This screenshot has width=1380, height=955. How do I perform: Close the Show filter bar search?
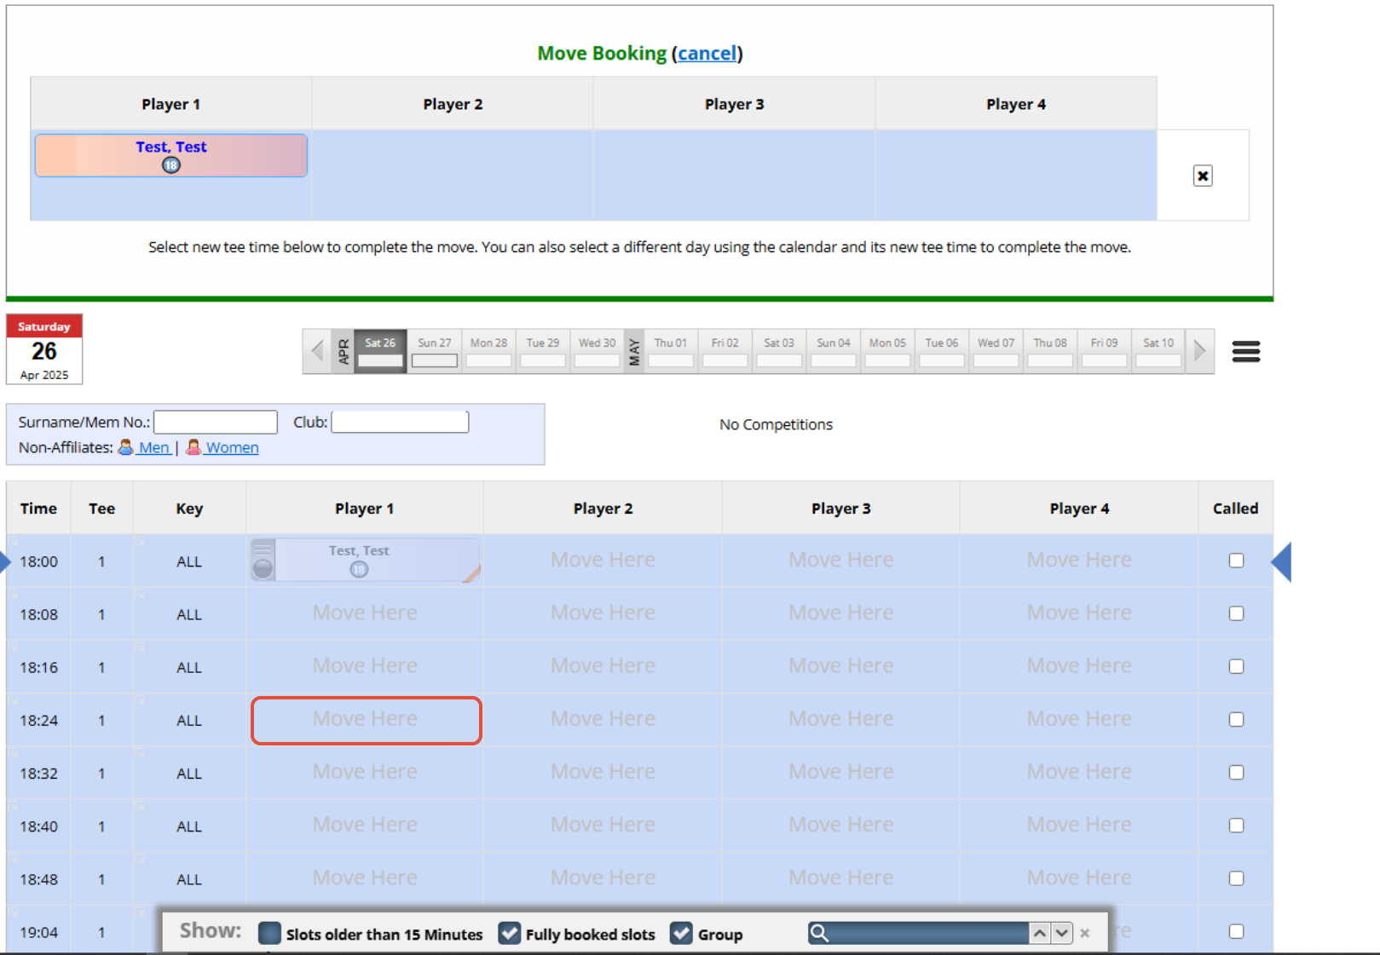click(x=1085, y=933)
